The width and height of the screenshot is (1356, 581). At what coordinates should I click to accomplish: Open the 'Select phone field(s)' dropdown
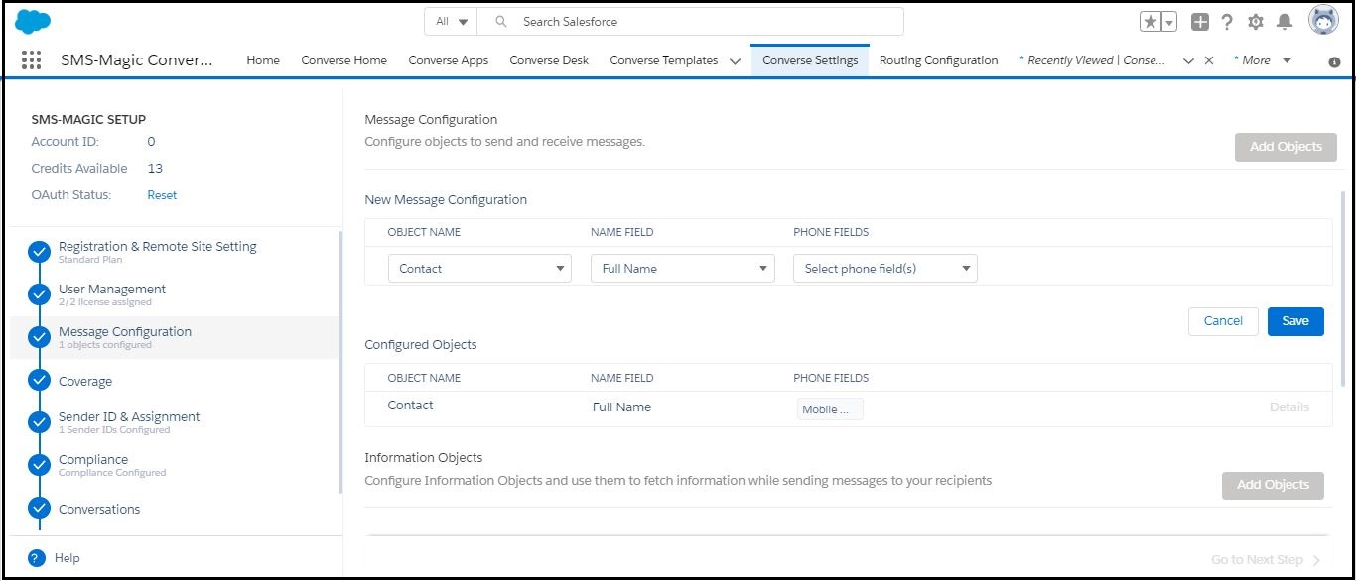click(x=885, y=269)
